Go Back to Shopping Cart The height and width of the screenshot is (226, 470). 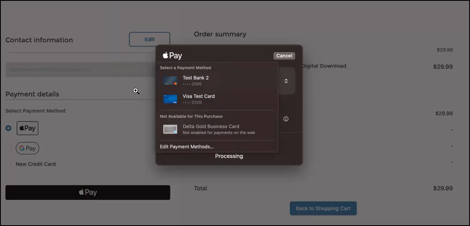pyautogui.click(x=323, y=208)
